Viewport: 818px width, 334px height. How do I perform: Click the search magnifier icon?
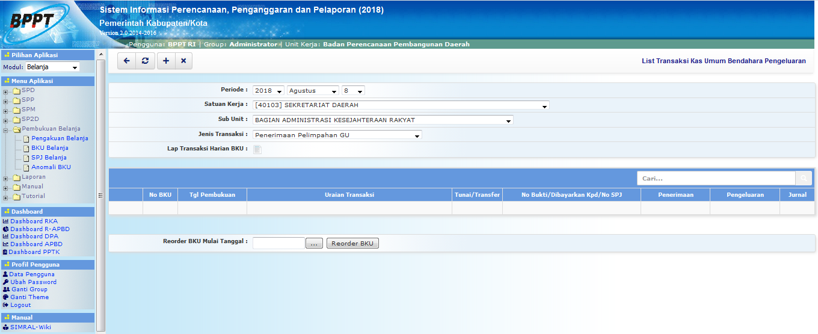[x=804, y=178]
